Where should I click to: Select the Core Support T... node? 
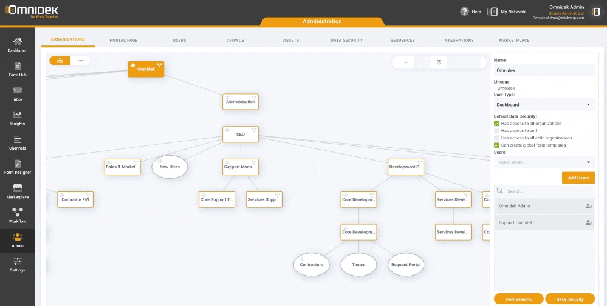click(x=217, y=199)
